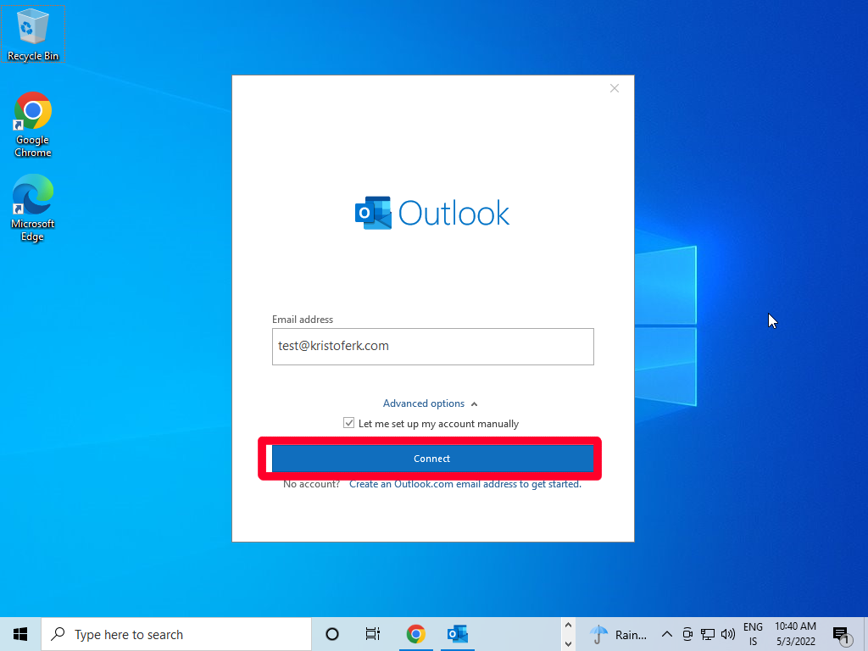Show hidden system tray icons
868x651 pixels.
point(666,634)
